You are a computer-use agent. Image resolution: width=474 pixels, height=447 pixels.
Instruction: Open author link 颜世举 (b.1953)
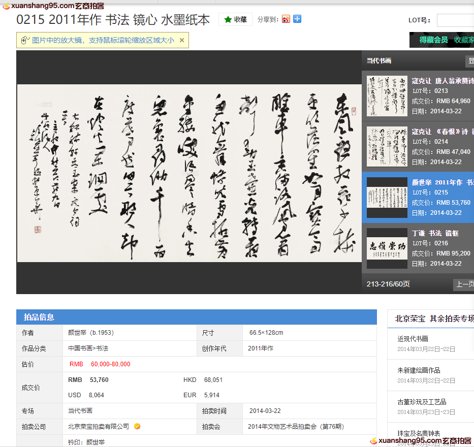(91, 332)
